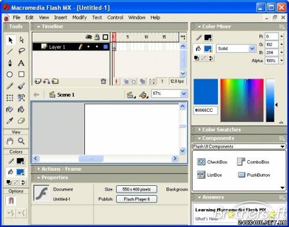Select the Paint Bucket tool

pyautogui.click(x=21, y=109)
